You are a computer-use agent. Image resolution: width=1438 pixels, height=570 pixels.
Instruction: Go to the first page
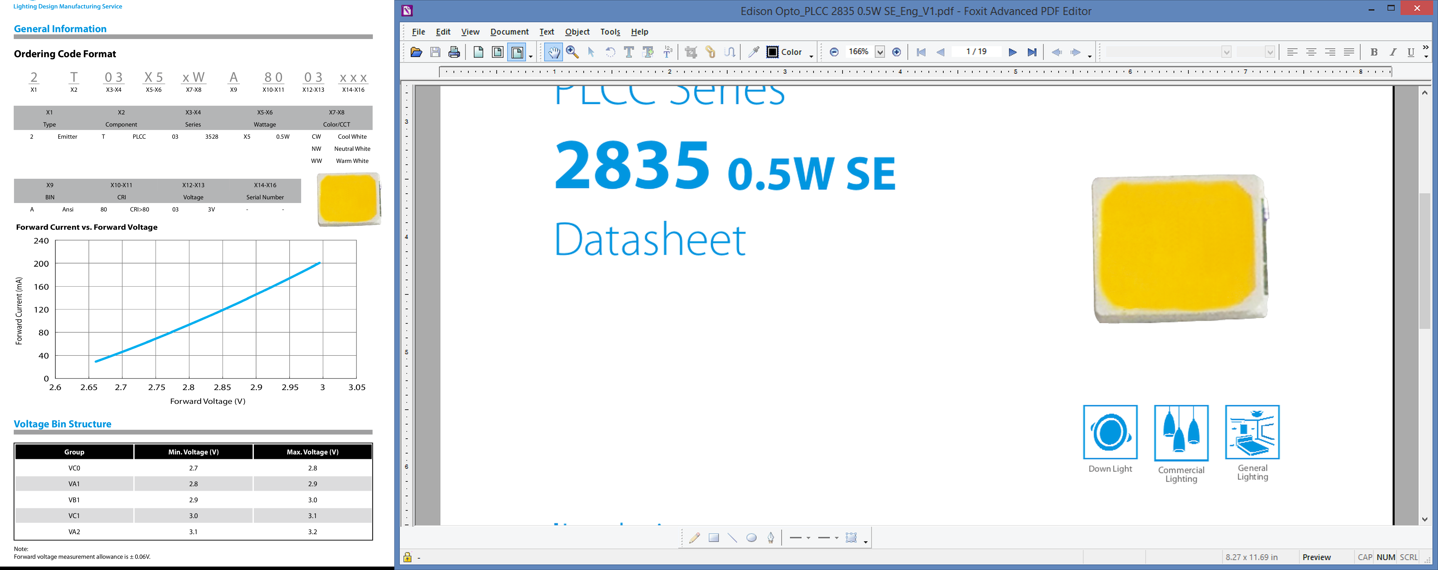[x=921, y=52]
